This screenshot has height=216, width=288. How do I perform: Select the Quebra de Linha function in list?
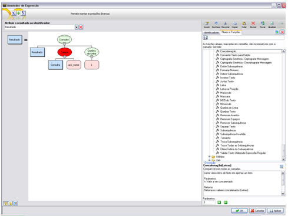229,107
